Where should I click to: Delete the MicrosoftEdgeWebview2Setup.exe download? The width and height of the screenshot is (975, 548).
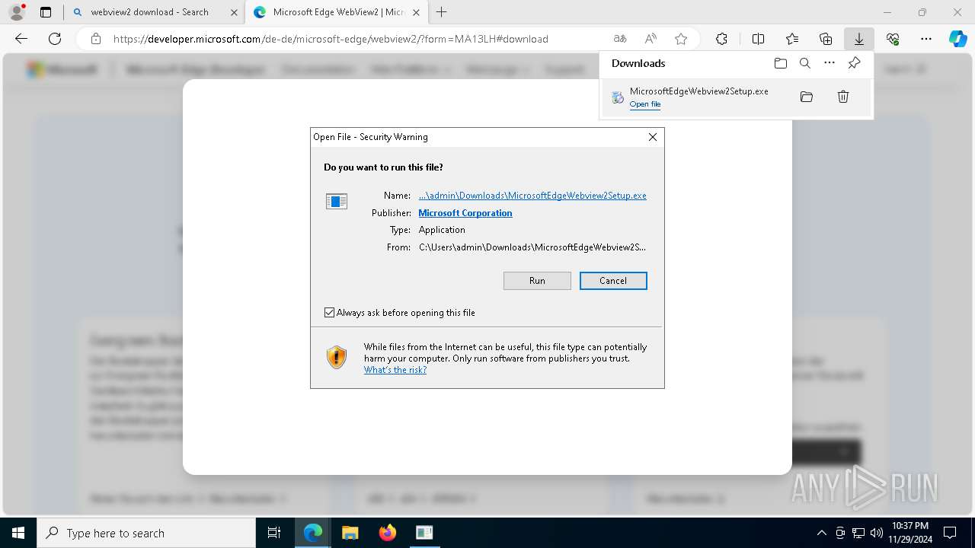coord(843,97)
